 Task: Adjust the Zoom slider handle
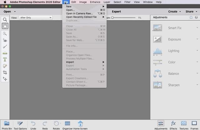point(112,17)
